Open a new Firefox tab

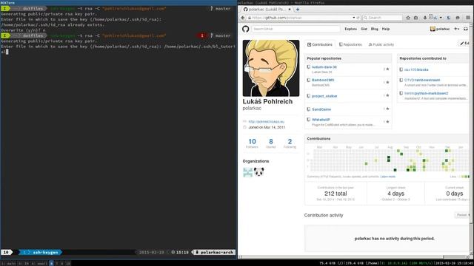point(298,10)
